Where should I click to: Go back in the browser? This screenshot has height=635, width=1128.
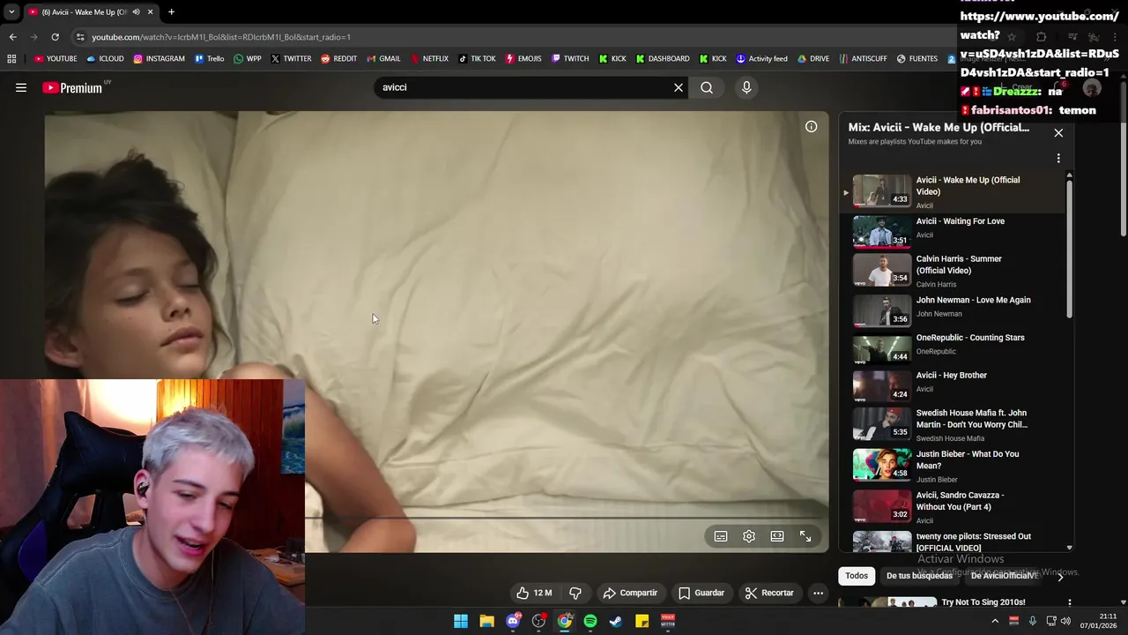[12, 37]
